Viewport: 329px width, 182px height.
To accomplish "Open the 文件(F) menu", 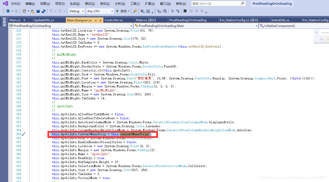I will click(x=16, y=4).
